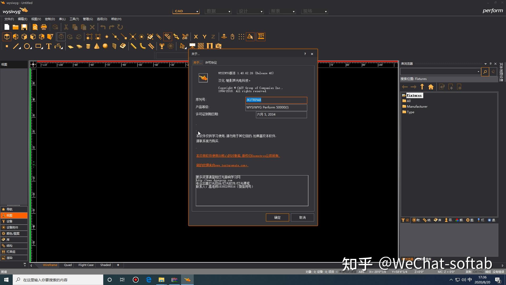Open the search tool in the library browser
Viewport: 506px width, 285px height.
point(485,72)
